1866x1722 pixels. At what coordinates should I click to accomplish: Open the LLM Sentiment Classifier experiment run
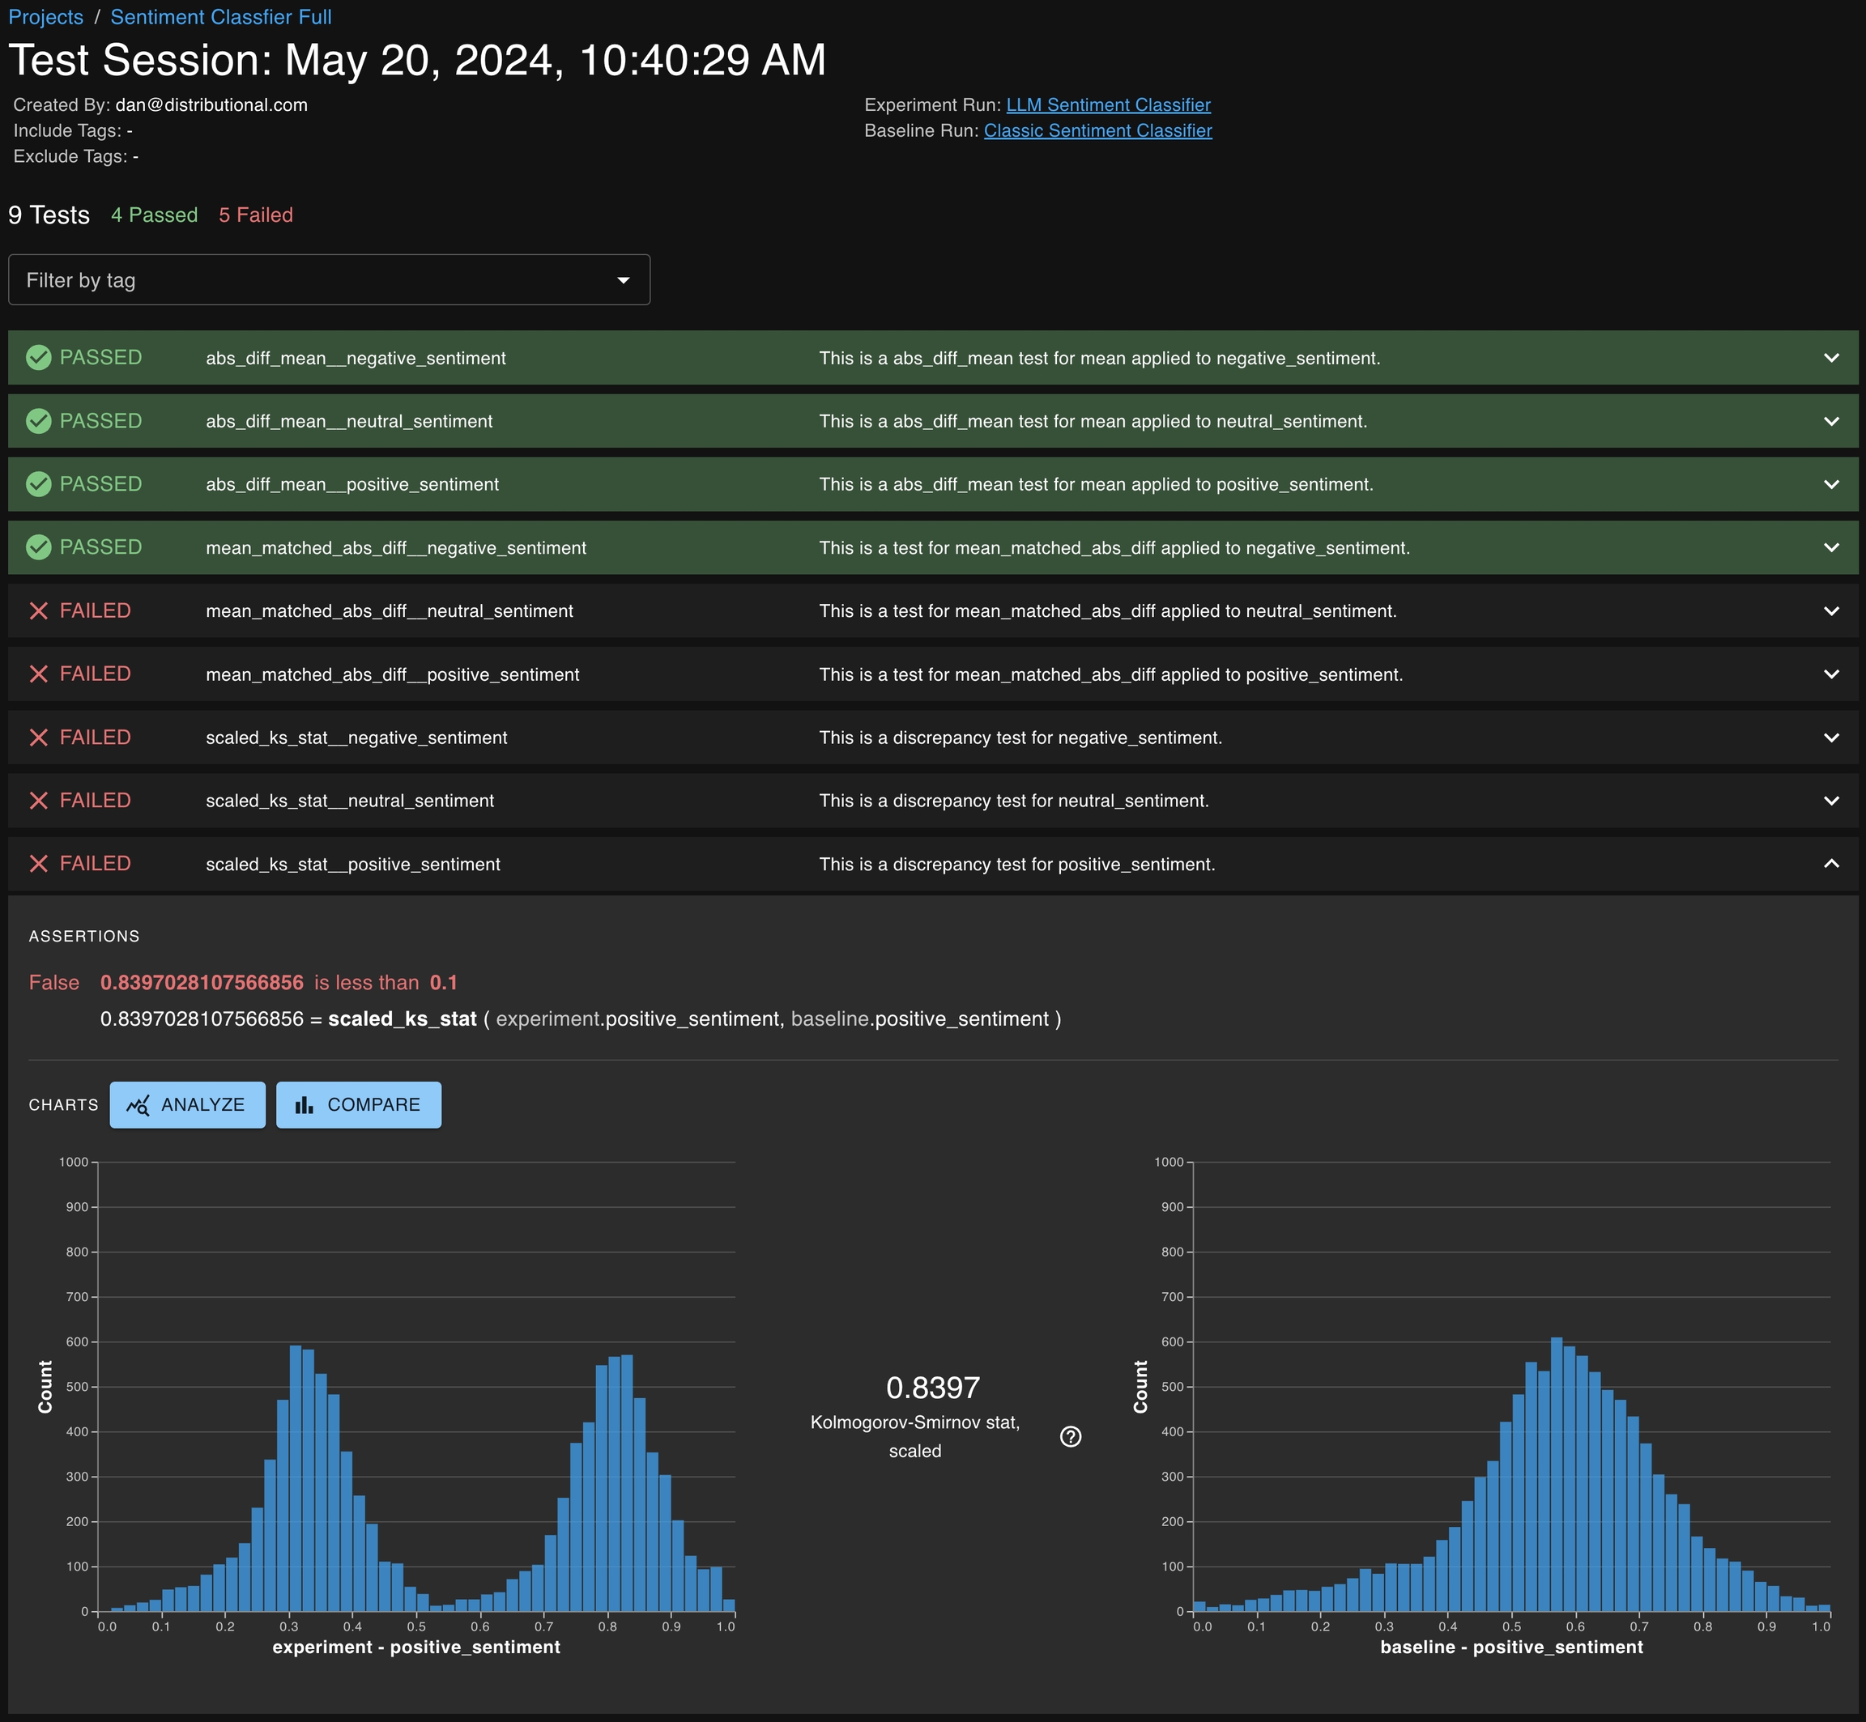tap(1108, 104)
